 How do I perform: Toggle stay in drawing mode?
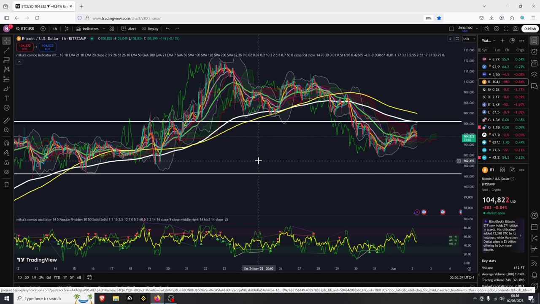7,152
